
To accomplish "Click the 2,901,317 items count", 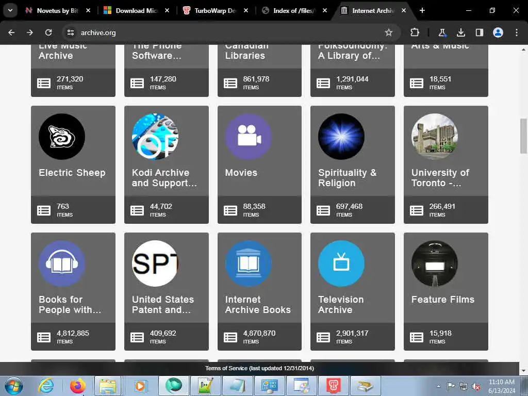I will pyautogui.click(x=352, y=337).
